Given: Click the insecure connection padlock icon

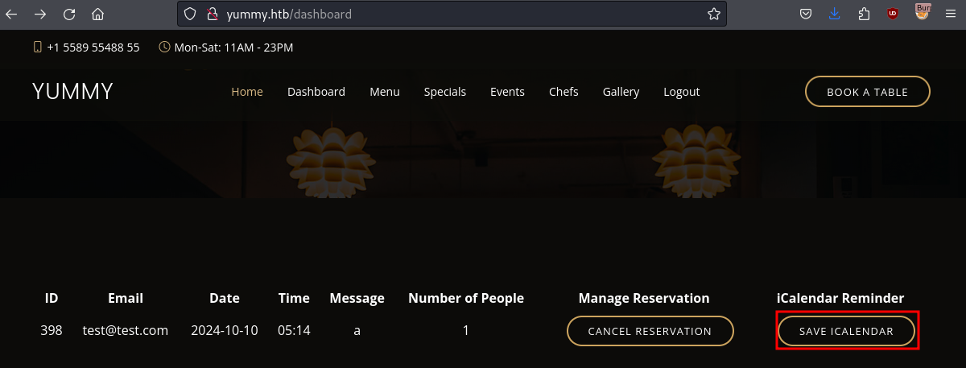Looking at the screenshot, I should (x=212, y=14).
